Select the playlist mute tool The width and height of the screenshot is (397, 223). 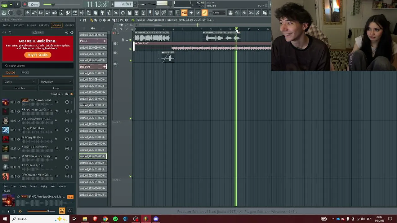pyautogui.click(x=104, y=20)
